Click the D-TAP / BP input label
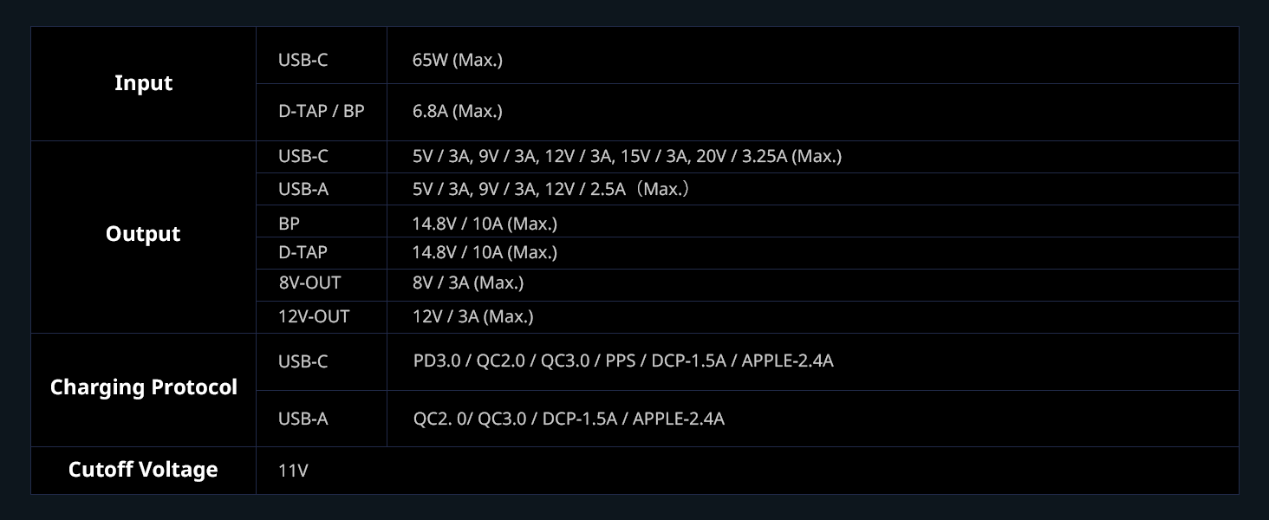This screenshot has width=1269, height=520. (x=321, y=111)
